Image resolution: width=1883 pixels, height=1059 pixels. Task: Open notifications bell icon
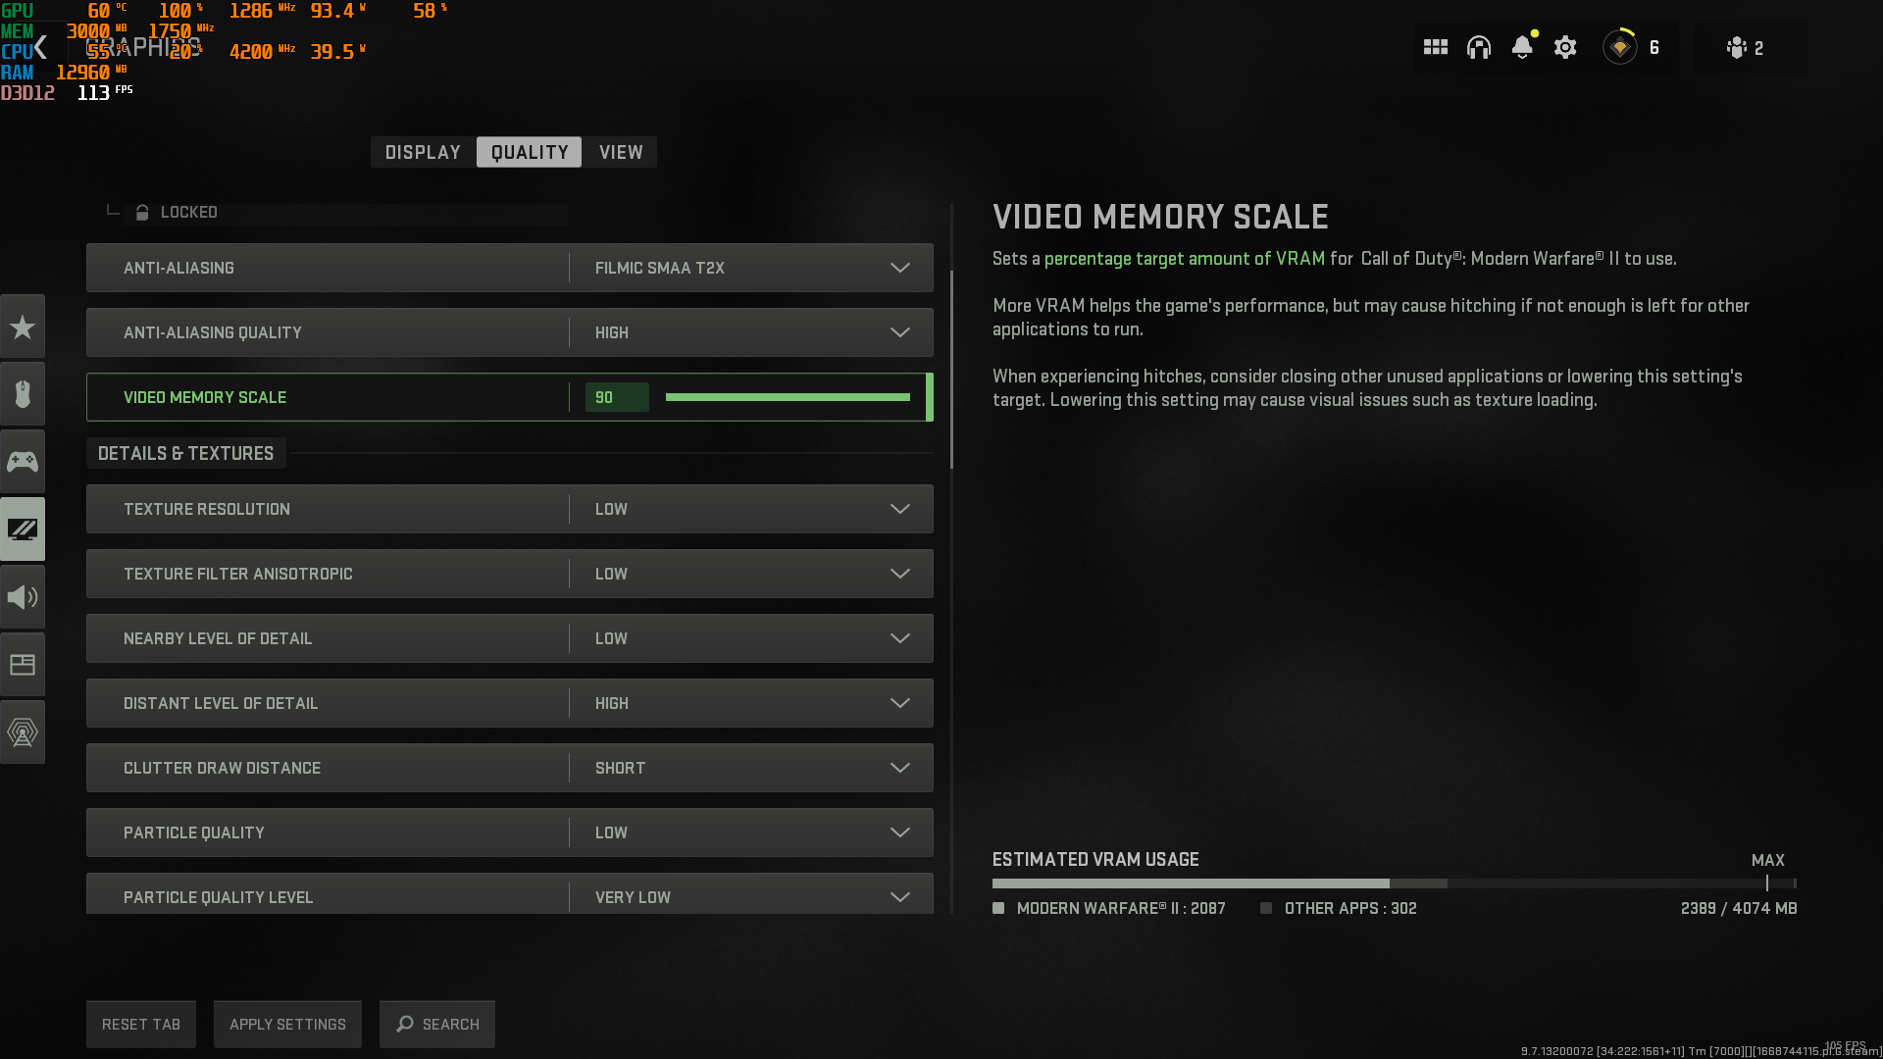[x=1521, y=47]
